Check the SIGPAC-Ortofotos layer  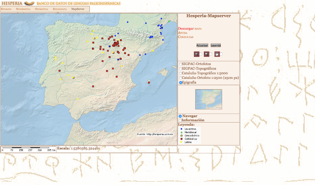coord(180,64)
